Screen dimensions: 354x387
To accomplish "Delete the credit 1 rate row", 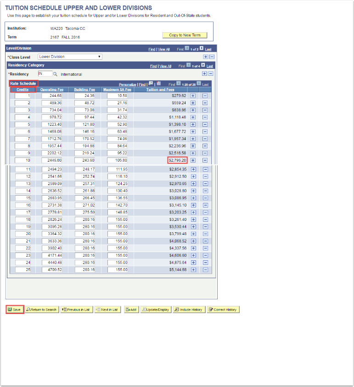I will point(205,96).
